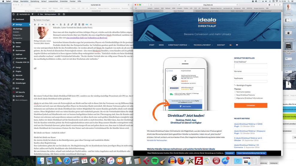Insert numbered list in WordPress editor

[x=50, y=24]
